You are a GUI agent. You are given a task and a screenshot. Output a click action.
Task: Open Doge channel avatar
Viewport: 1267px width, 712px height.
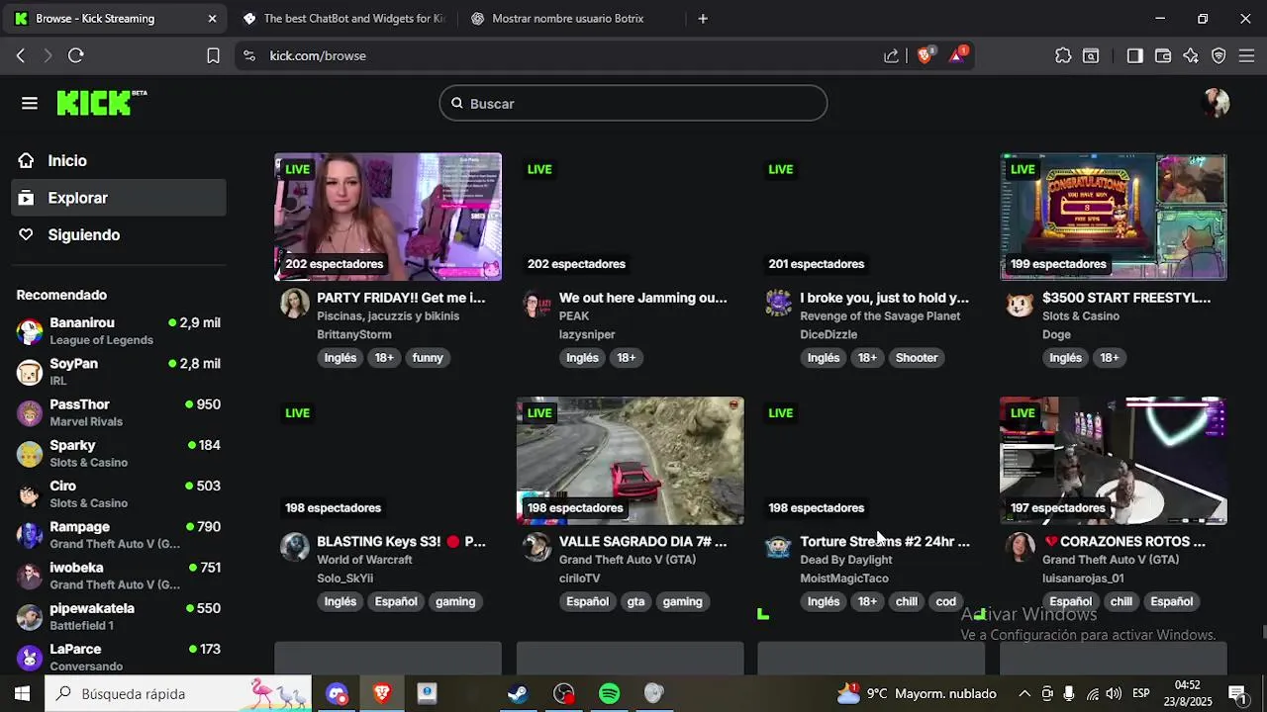(x=1020, y=304)
